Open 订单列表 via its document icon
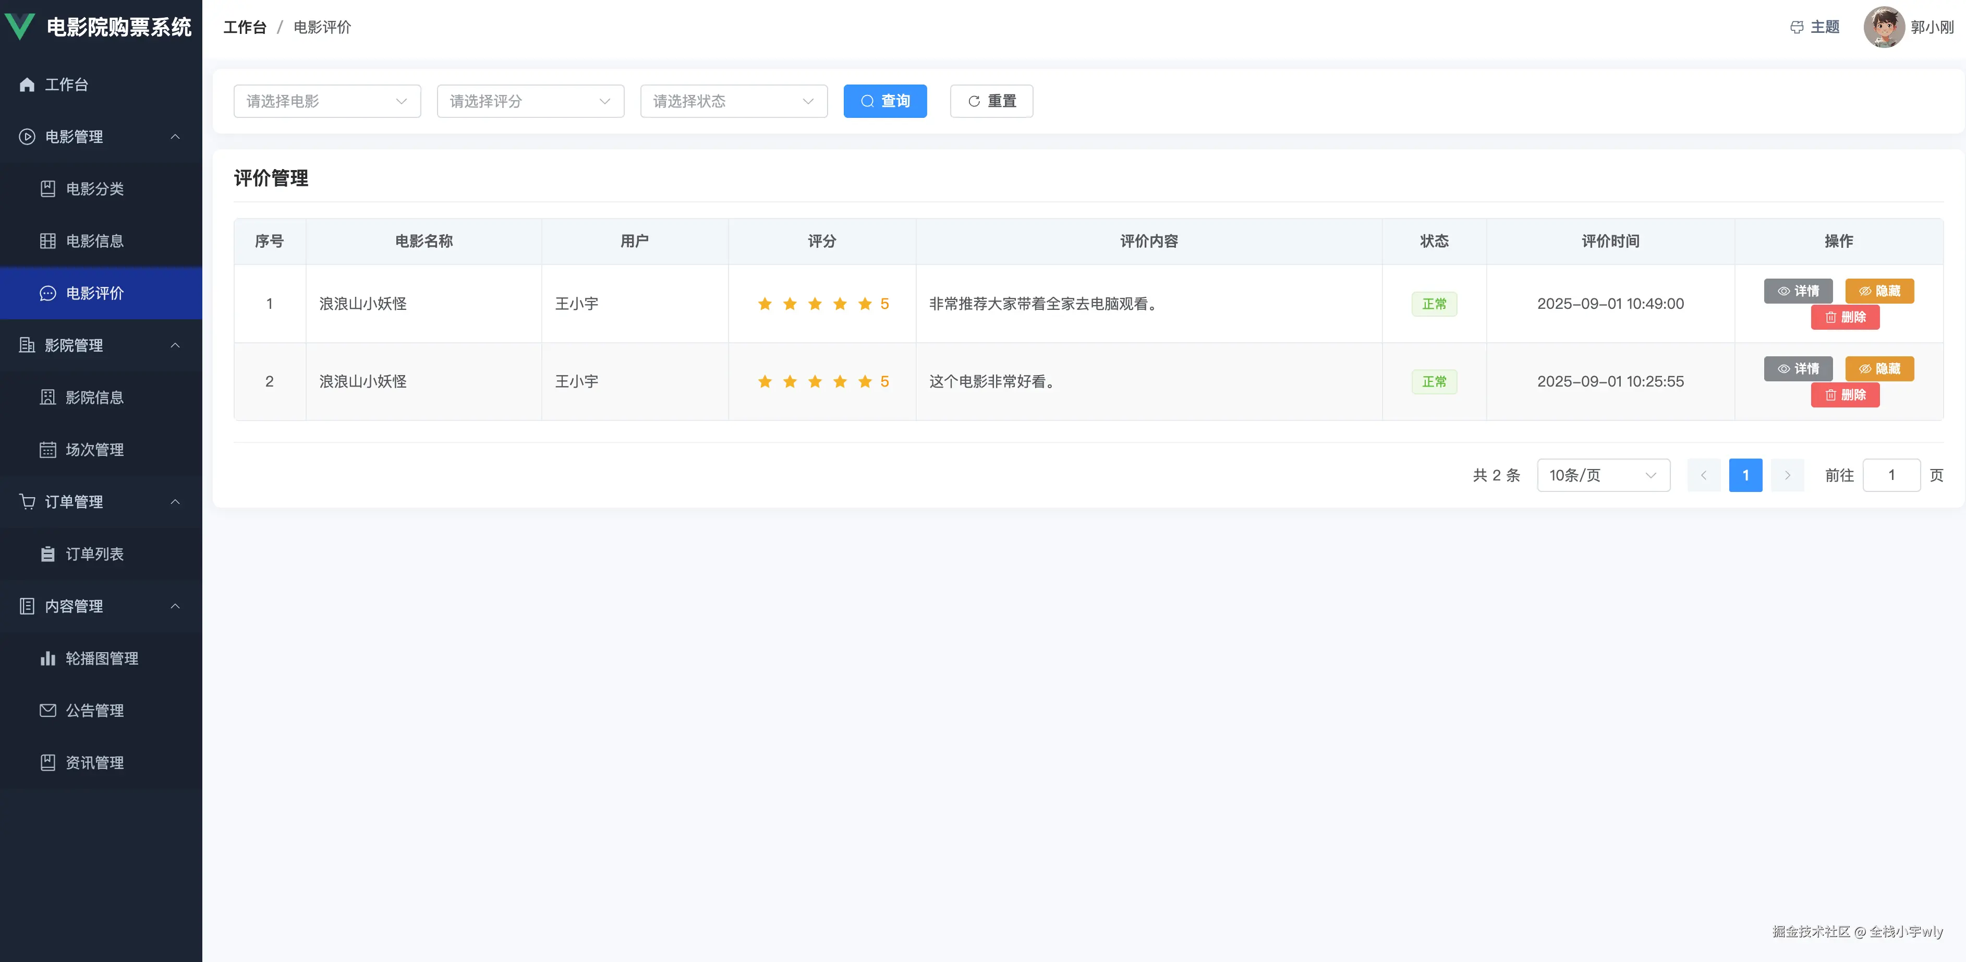Image resolution: width=1966 pixels, height=962 pixels. pos(47,554)
